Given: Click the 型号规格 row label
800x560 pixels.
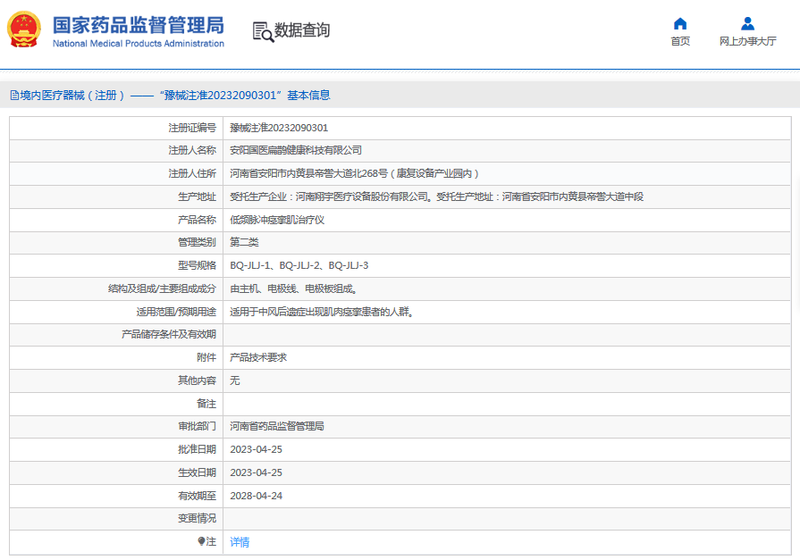Looking at the screenshot, I should point(197,265).
